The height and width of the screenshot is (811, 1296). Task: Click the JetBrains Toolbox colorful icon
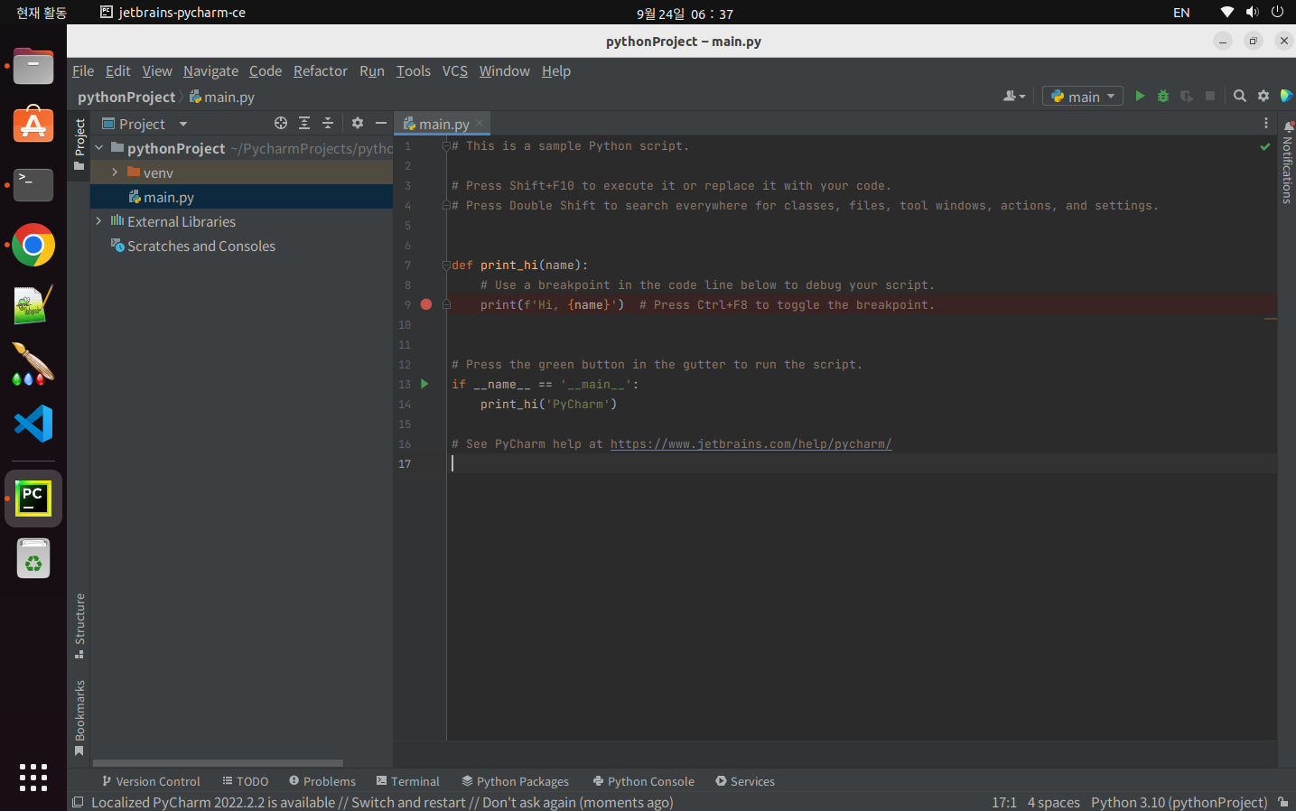pos(1286,96)
